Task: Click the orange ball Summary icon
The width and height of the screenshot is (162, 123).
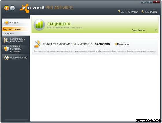Action: 6,22
